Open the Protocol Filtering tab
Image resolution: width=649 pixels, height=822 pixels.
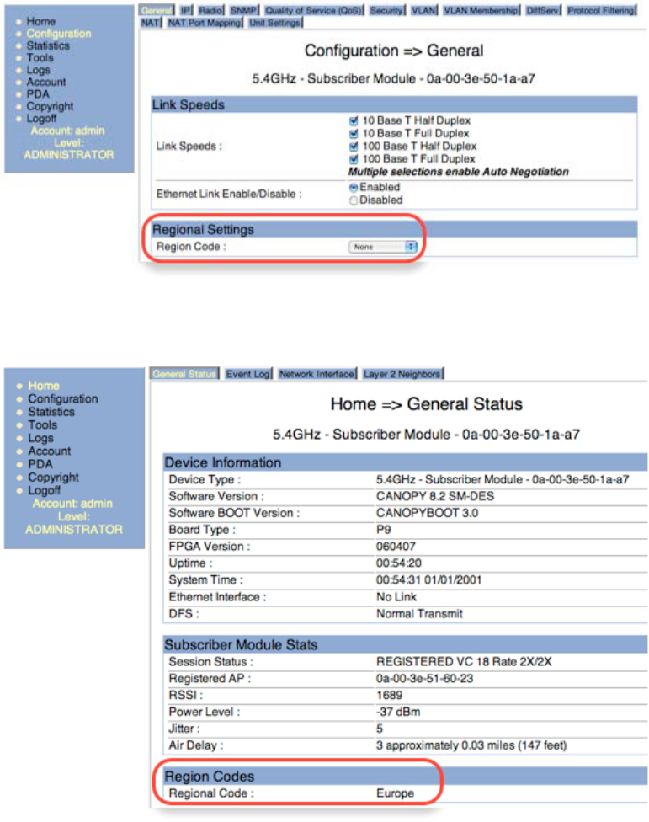[601, 10]
